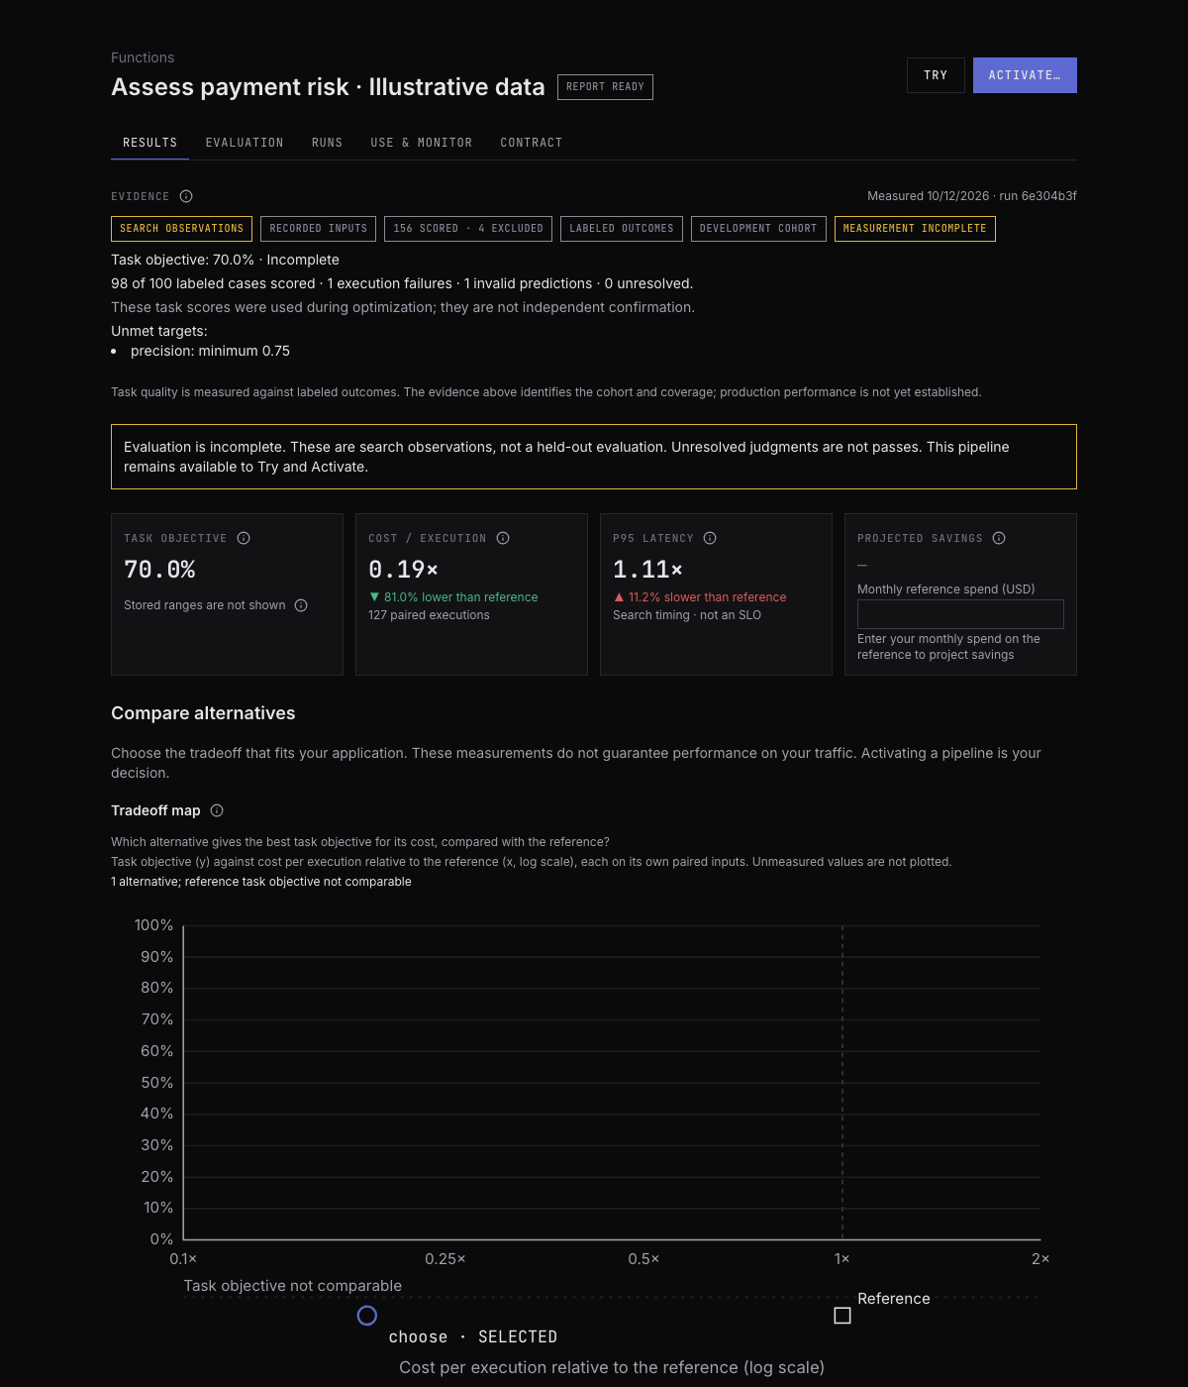Click 'precision: minimum 0.75' unmet target
This screenshot has width=1188, height=1387.
click(x=210, y=351)
